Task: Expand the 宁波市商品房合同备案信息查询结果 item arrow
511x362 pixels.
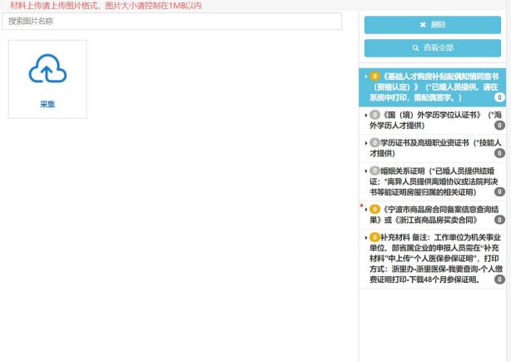Action: click(366, 210)
